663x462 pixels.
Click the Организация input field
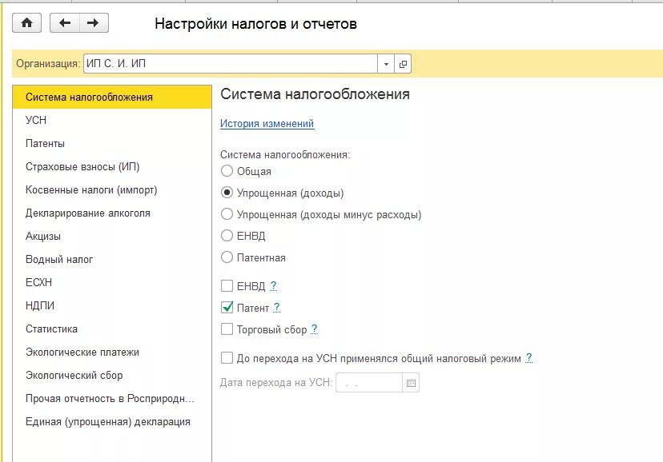pos(231,64)
